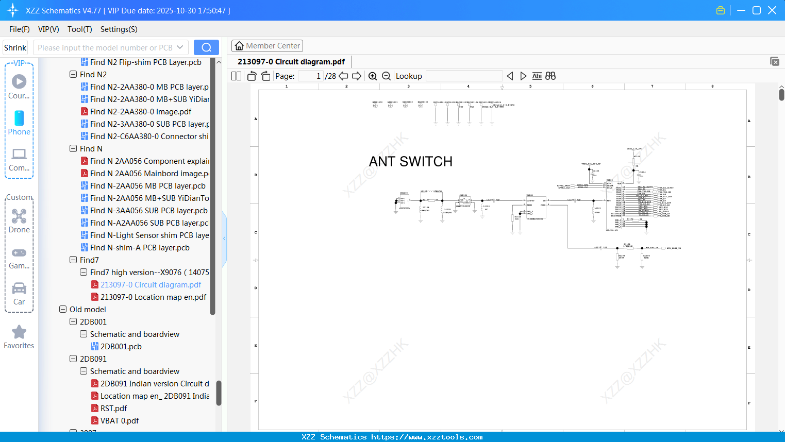This screenshot has width=785, height=442.
Task: Click the Shrink button
Action: coord(15,47)
